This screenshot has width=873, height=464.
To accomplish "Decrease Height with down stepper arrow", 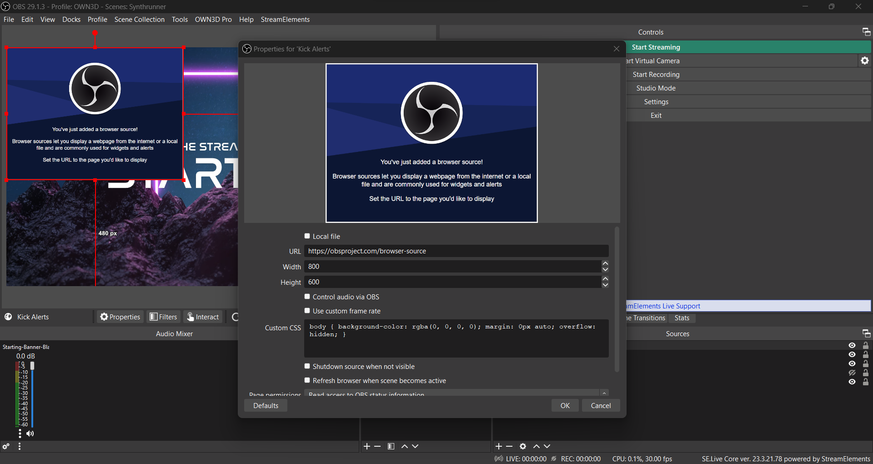I will (x=605, y=285).
